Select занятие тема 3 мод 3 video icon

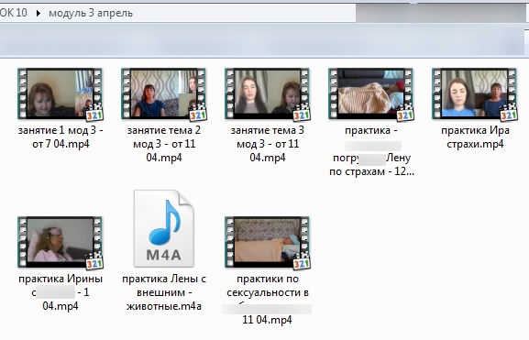click(267, 94)
